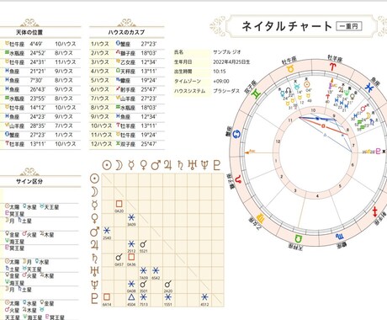This screenshot has width=387, height=320.
Task: Select the Saturn glyph in the aspect grid column header
Action: tap(180, 165)
